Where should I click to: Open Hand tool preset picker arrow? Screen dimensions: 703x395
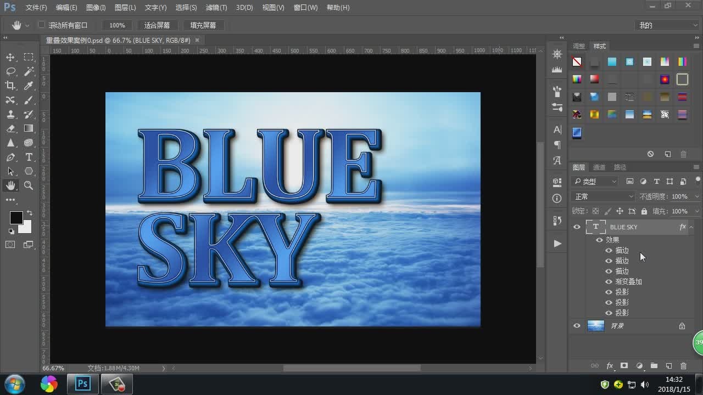point(27,25)
